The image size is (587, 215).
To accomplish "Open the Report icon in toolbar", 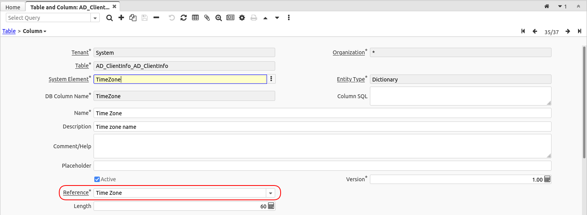I will [x=230, y=18].
